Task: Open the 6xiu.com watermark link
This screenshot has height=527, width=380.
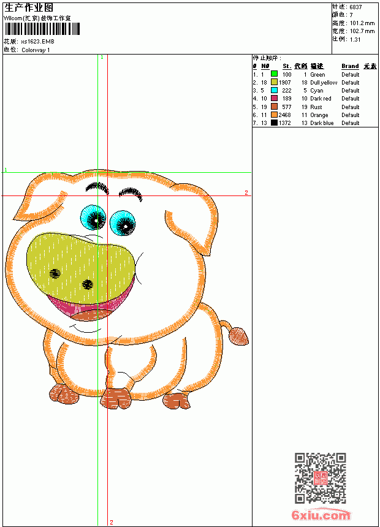Action: (321, 515)
